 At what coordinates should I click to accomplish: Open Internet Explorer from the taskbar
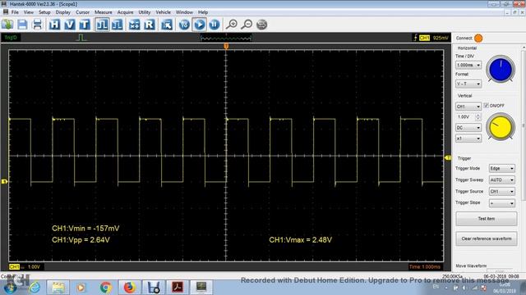click(x=35, y=288)
